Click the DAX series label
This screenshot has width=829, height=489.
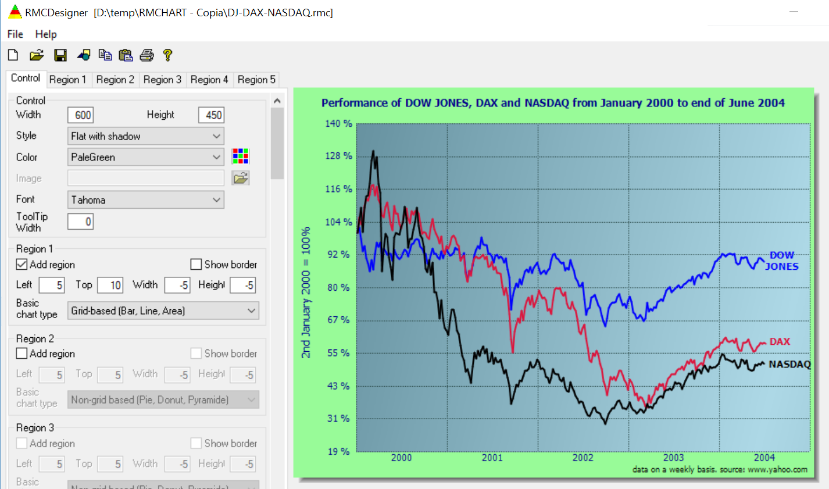(x=780, y=342)
